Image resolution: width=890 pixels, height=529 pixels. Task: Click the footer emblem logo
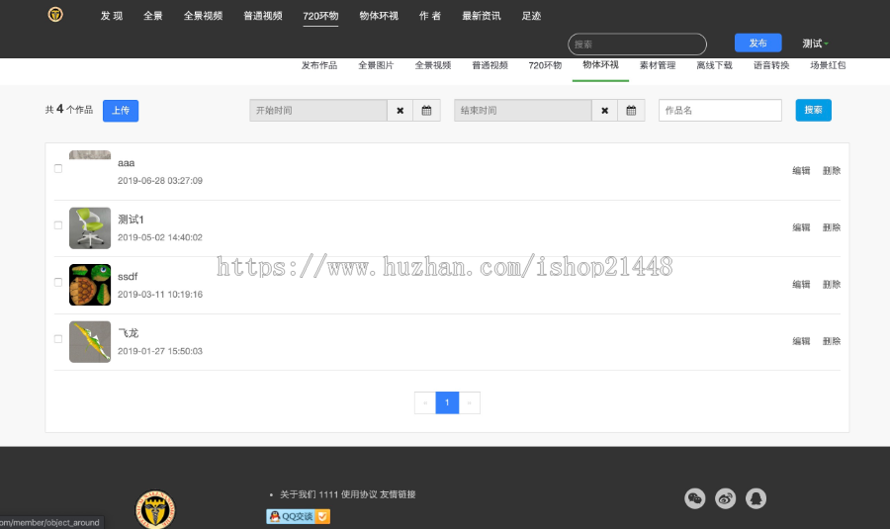click(x=155, y=509)
